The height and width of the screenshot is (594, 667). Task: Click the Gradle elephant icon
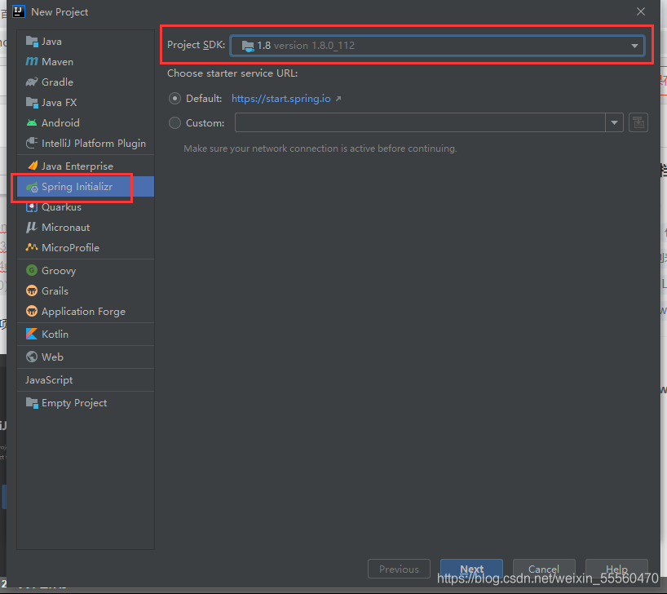tap(32, 82)
